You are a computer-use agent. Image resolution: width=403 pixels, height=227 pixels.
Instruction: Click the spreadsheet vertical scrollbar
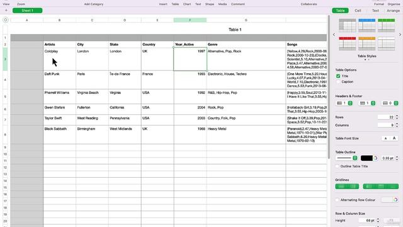[329, 87]
